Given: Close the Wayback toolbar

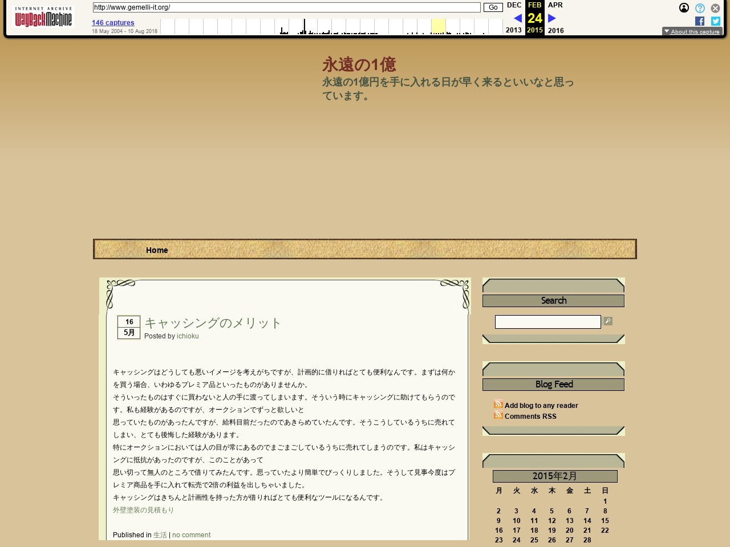Looking at the screenshot, I should coord(715,8).
